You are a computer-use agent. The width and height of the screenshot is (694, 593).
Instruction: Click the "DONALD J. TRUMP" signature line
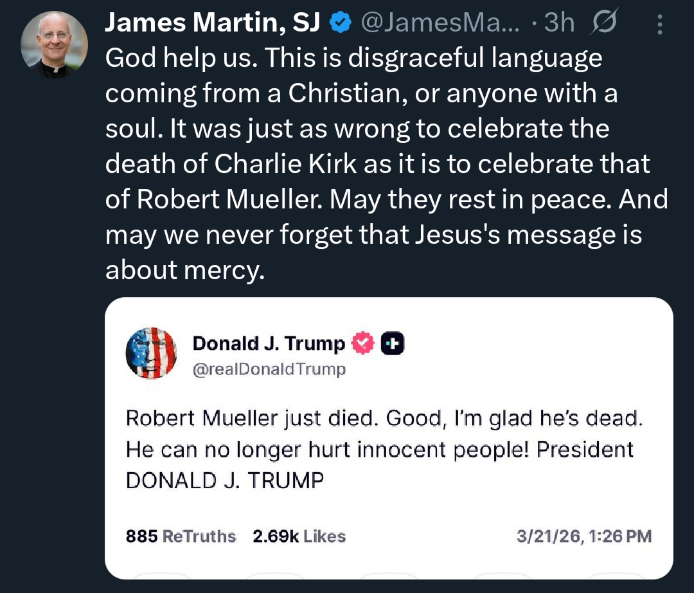click(225, 480)
